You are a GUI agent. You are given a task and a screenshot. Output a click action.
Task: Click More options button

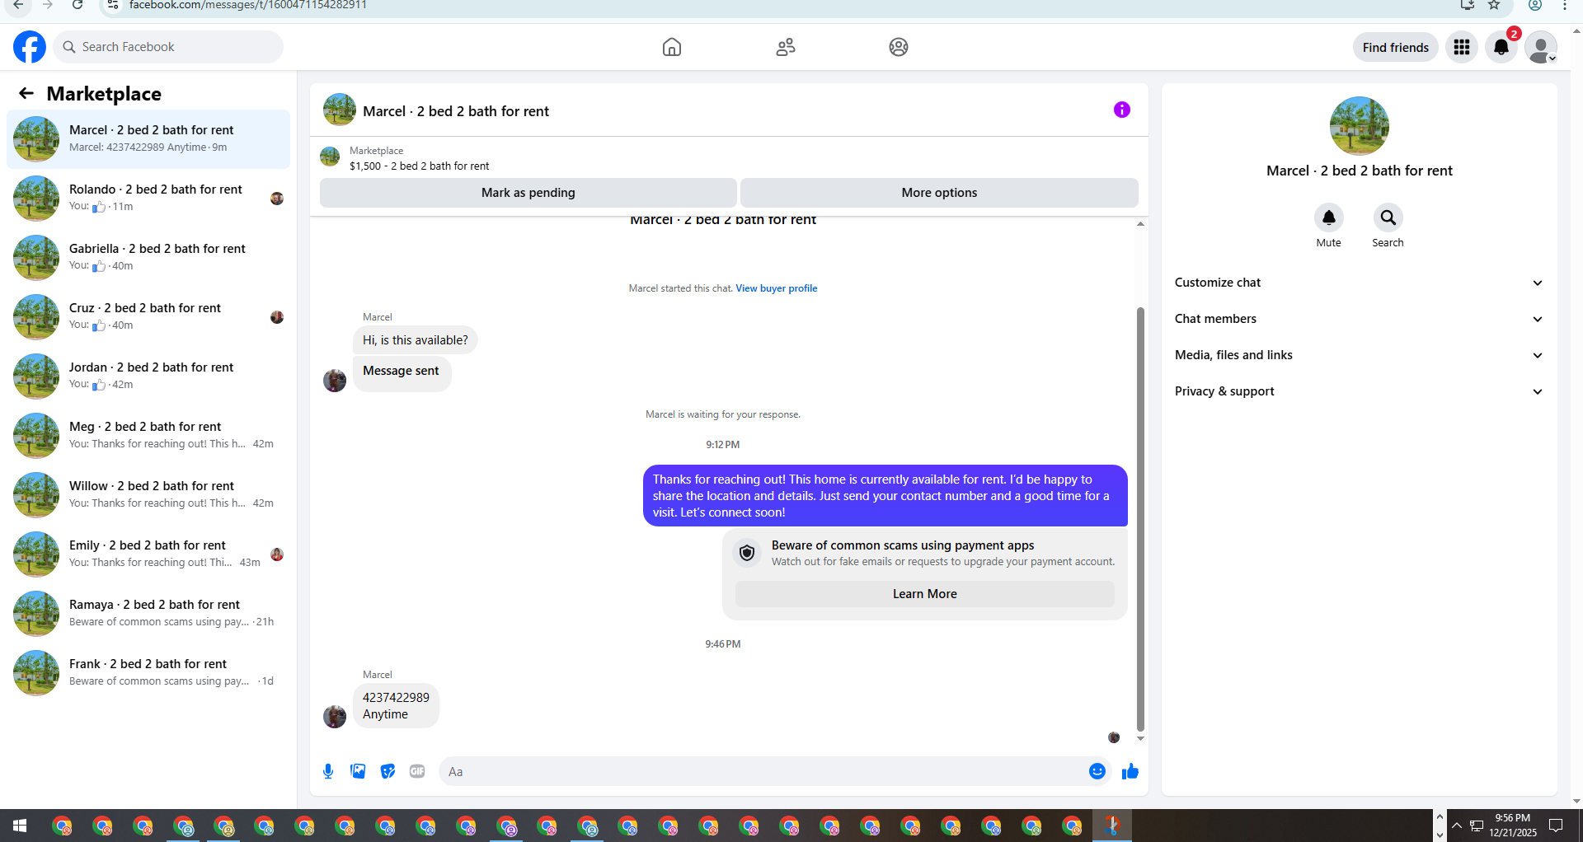pyautogui.click(x=939, y=193)
